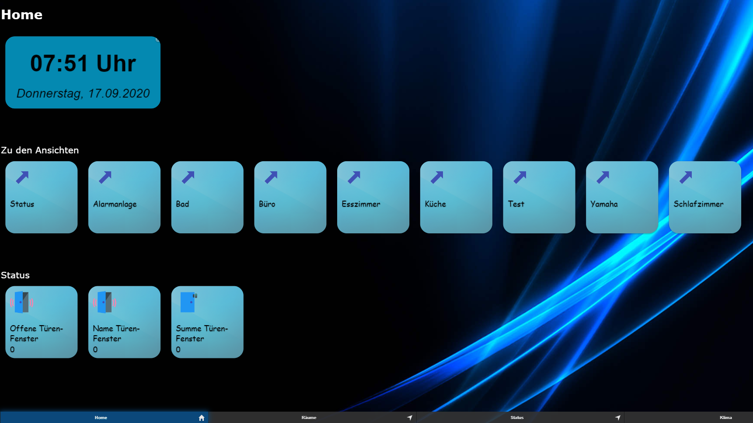Click the arrow icon on Yamaha tile

pyautogui.click(x=603, y=177)
